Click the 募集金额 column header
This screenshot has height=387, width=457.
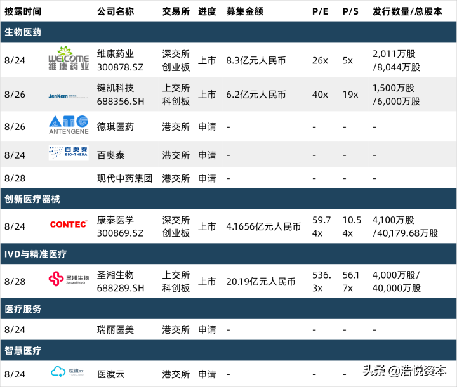pyautogui.click(x=244, y=11)
